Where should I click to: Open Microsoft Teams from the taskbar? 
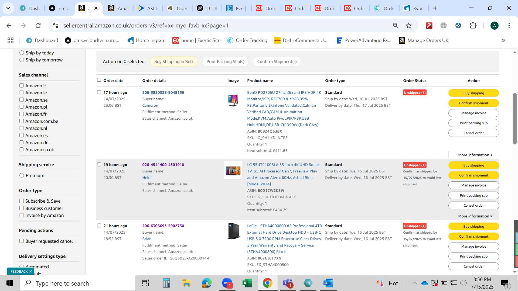coord(288,283)
